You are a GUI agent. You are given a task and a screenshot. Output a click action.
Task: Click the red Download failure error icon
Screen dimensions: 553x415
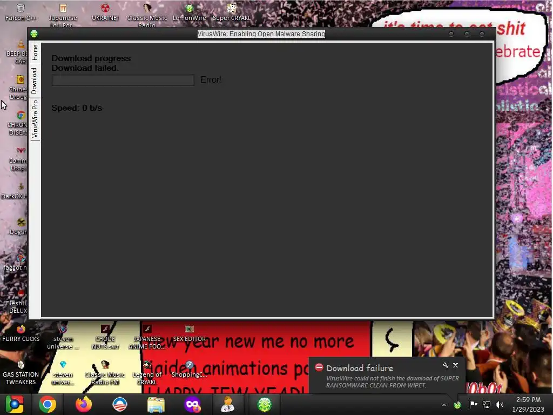pos(319,367)
